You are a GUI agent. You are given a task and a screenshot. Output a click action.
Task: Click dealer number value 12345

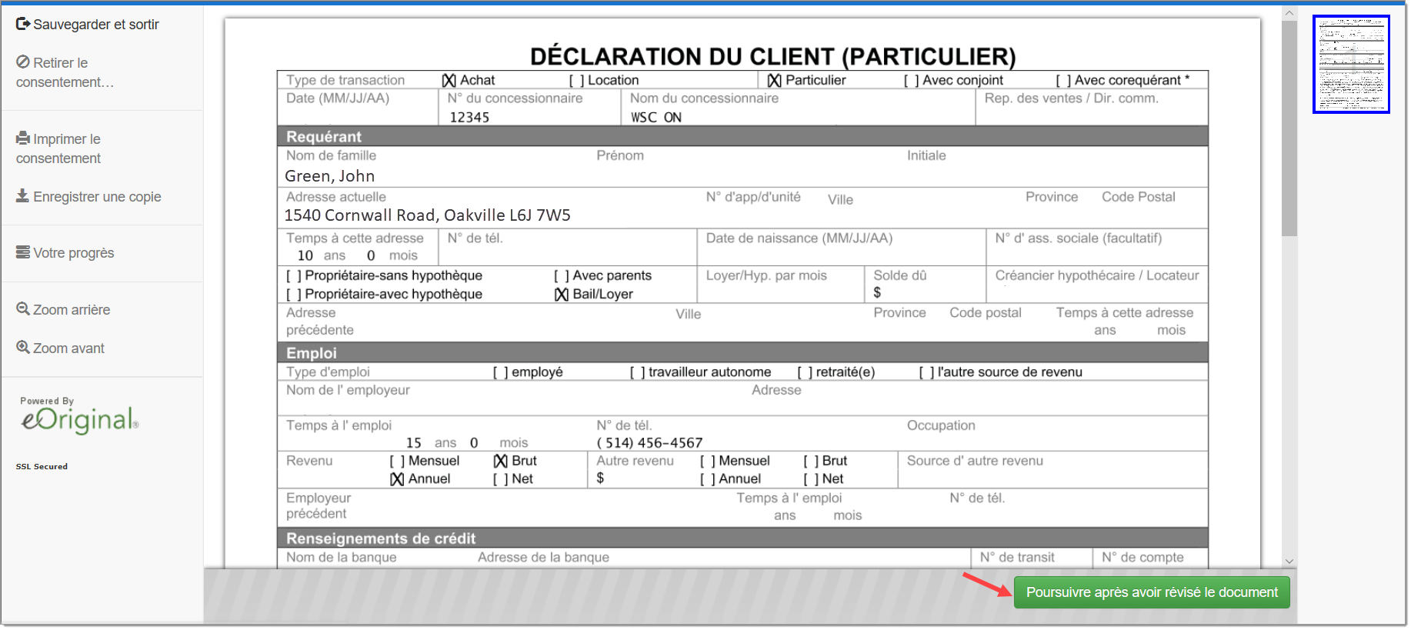coord(469,117)
